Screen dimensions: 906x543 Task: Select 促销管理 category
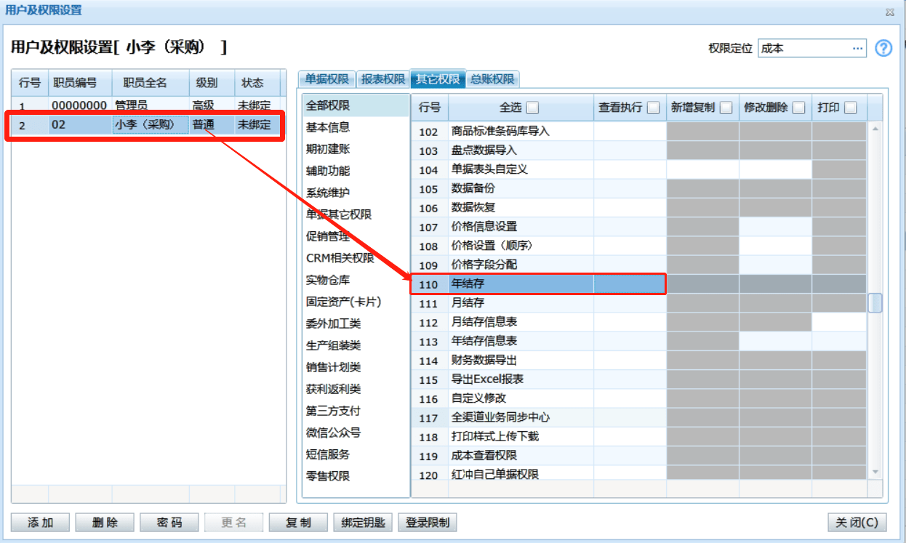(356, 236)
